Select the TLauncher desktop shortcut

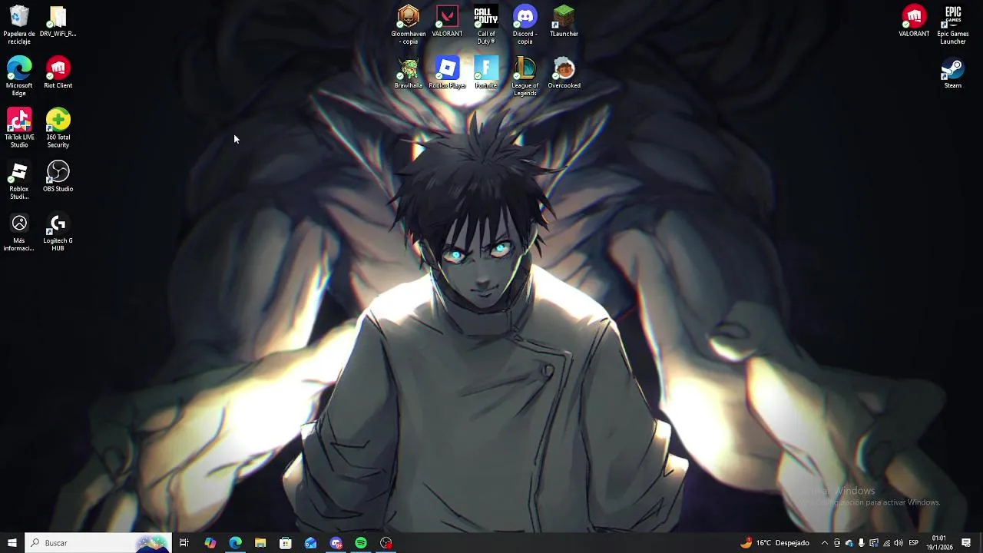click(x=564, y=22)
